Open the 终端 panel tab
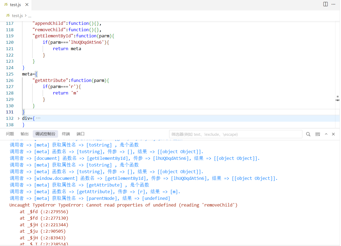Screen dimensions: 341x246 (66, 134)
